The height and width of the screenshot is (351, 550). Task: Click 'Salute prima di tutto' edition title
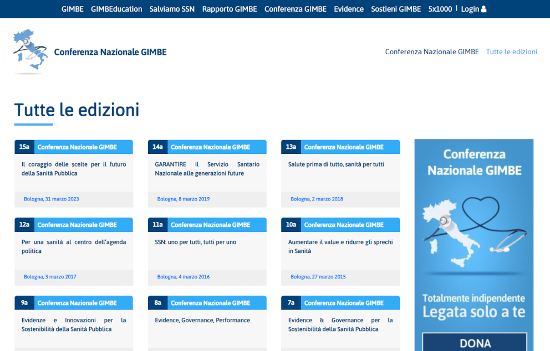(x=336, y=164)
